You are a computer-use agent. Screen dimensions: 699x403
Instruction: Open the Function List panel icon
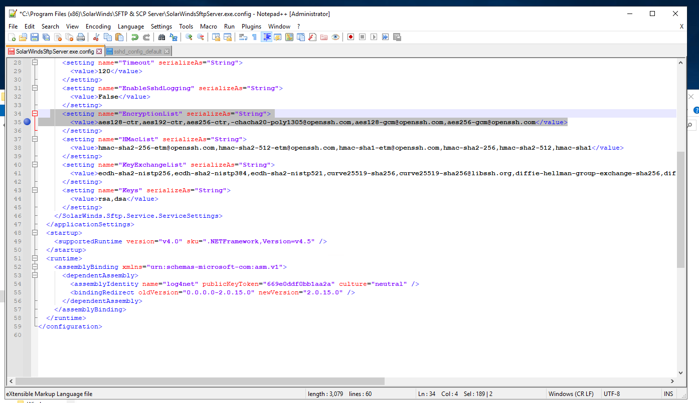click(312, 37)
